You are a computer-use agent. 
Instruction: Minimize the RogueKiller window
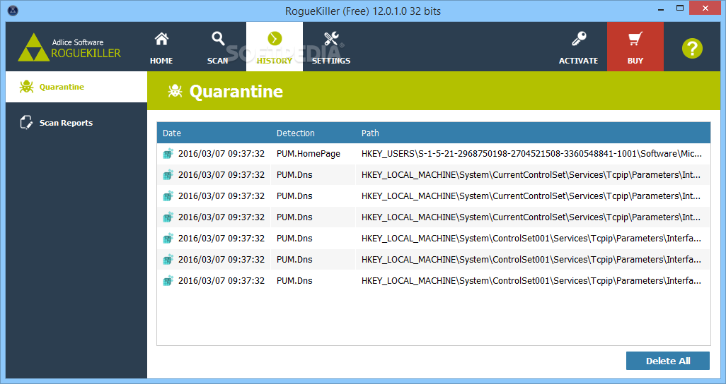pyautogui.click(x=661, y=9)
